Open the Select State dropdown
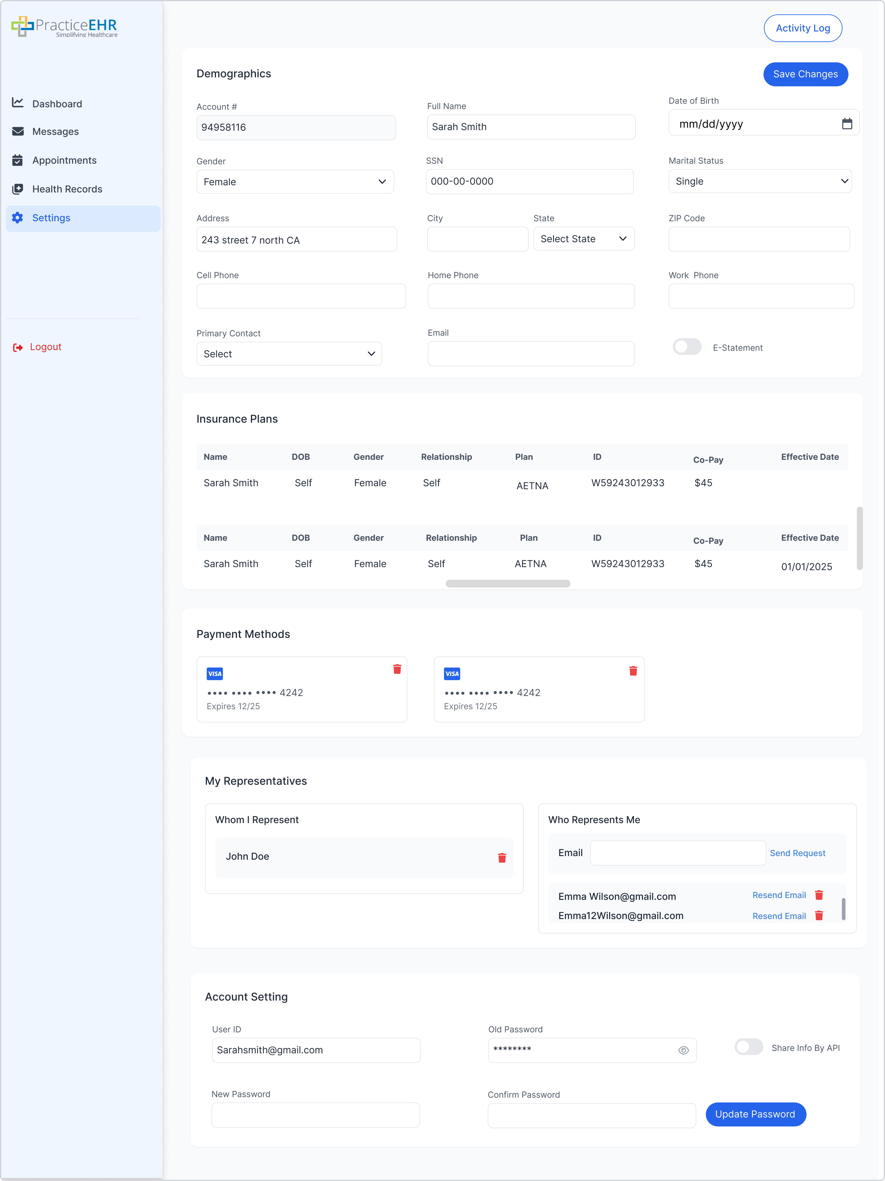 click(x=583, y=239)
